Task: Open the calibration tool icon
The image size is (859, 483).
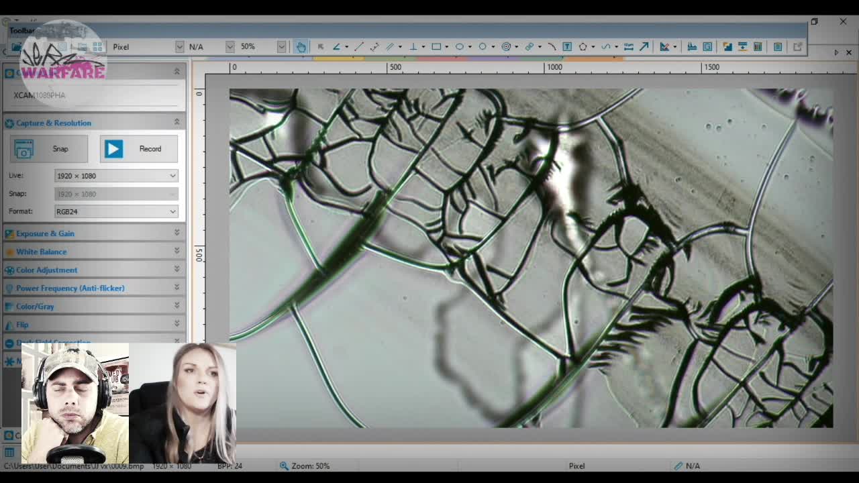Action: pyautogui.click(x=664, y=46)
